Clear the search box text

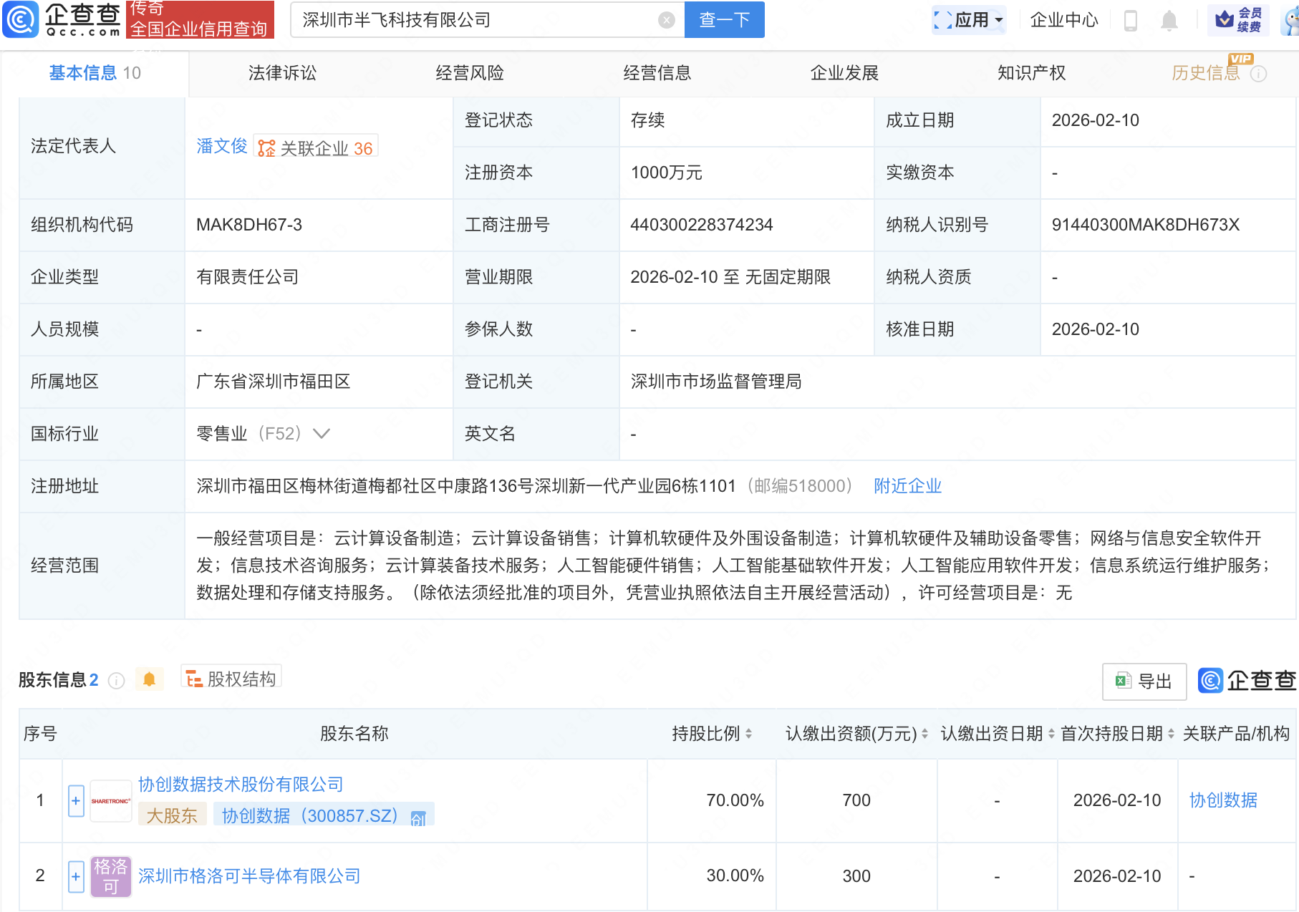[x=666, y=20]
